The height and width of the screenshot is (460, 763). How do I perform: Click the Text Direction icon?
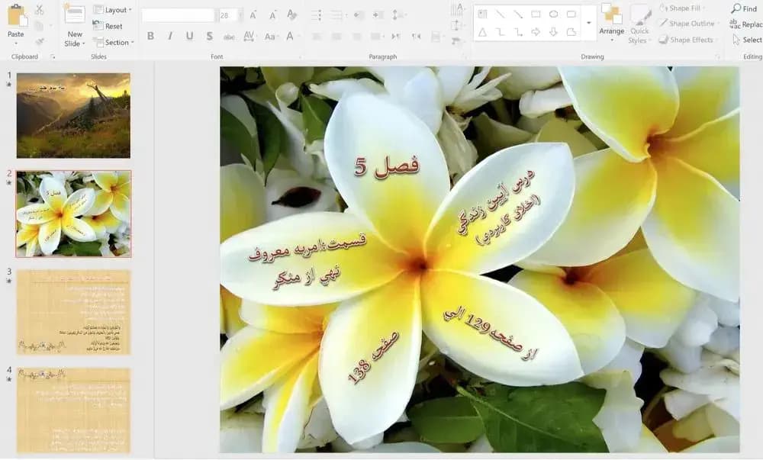tap(457, 9)
